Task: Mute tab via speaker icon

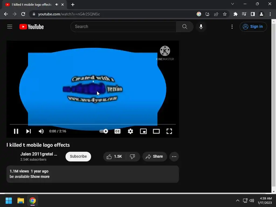Action: pos(57,5)
